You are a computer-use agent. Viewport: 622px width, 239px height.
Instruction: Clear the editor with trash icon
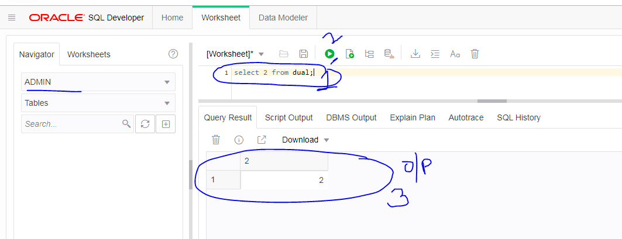[475, 54]
